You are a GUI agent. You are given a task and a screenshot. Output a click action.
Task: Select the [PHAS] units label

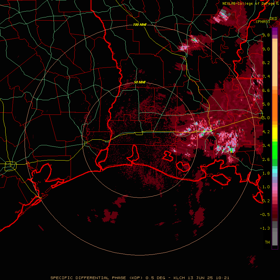(263, 22)
